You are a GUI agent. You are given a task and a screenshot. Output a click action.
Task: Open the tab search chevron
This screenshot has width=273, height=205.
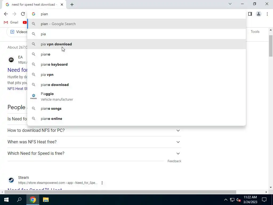[x=230, y=4]
